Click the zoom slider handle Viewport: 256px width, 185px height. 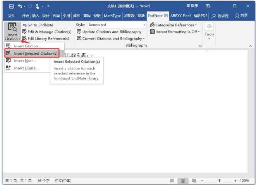pyautogui.click(x=220, y=181)
